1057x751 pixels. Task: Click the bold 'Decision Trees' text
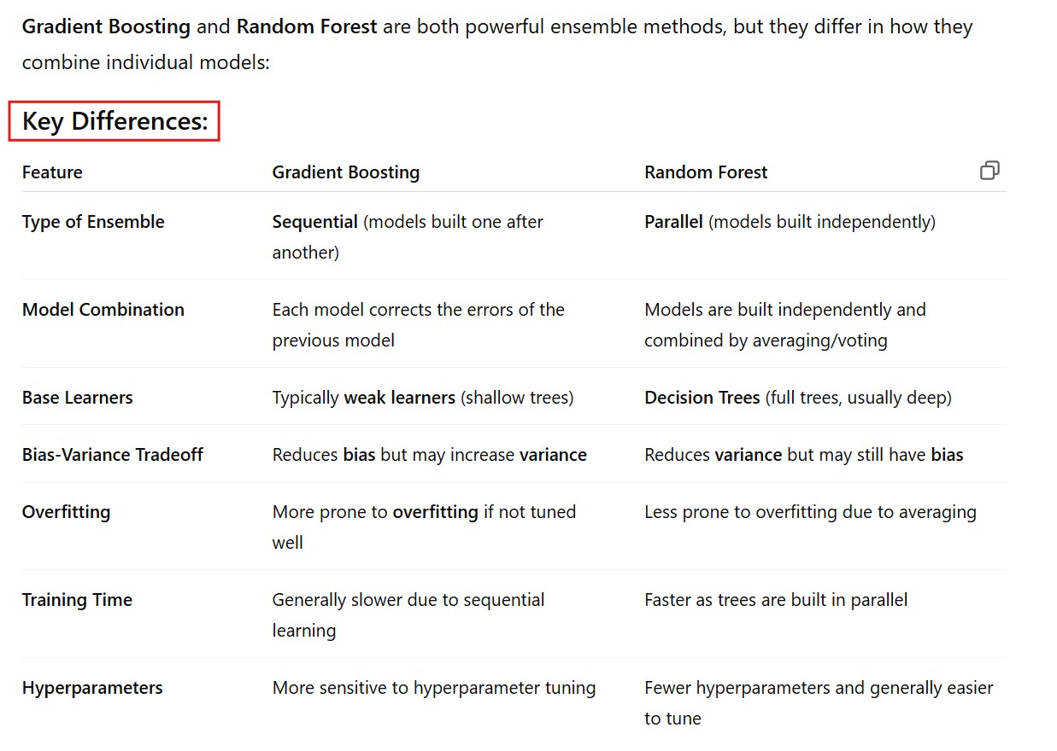[x=702, y=398]
